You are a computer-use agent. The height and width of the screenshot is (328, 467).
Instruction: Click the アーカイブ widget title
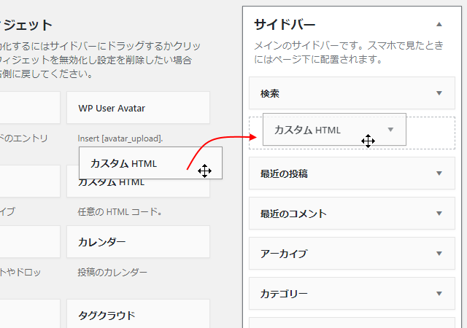pyautogui.click(x=284, y=254)
